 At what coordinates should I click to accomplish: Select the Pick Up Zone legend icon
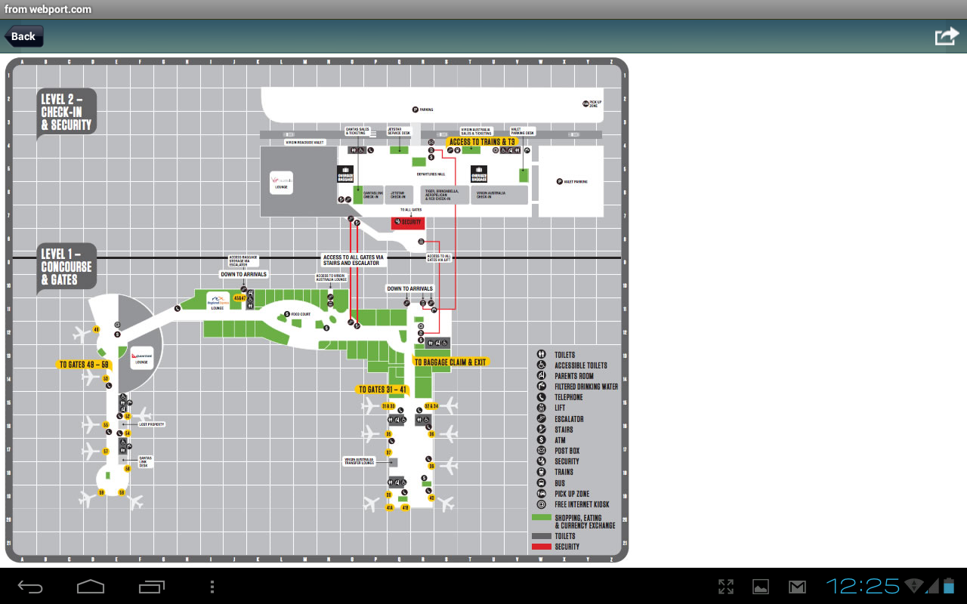[542, 494]
